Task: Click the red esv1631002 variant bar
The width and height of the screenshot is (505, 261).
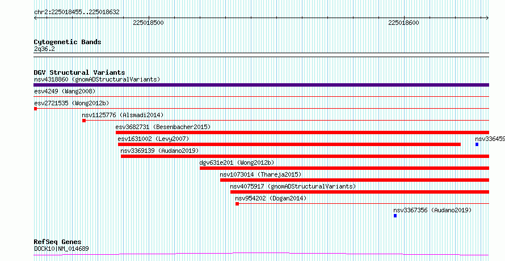Action: pos(289,144)
